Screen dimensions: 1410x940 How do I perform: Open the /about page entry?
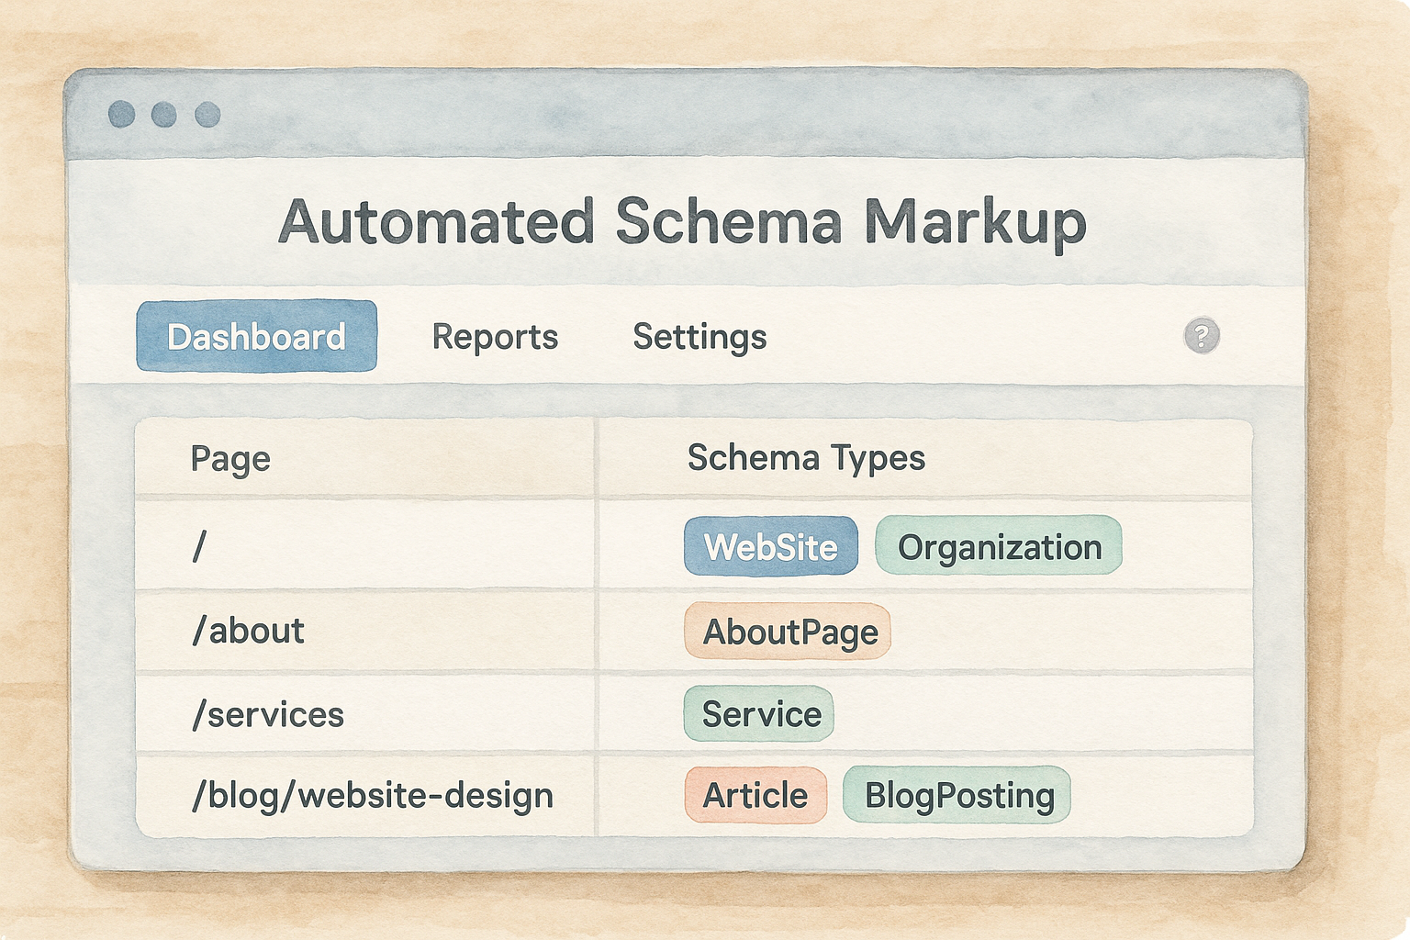pyautogui.click(x=248, y=632)
